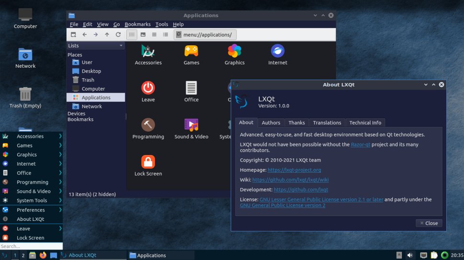Open the Programming category icon

[148, 125]
